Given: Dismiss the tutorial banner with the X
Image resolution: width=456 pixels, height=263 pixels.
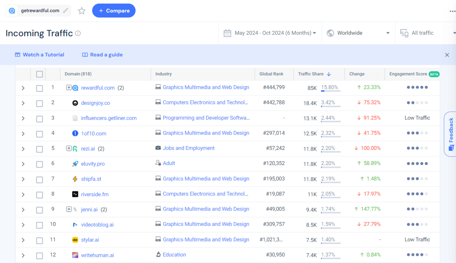Looking at the screenshot, I should [x=447, y=55].
